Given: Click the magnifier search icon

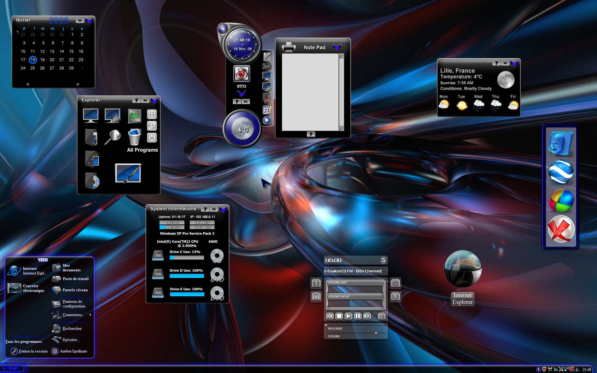Looking at the screenshot, I should click(113, 137).
